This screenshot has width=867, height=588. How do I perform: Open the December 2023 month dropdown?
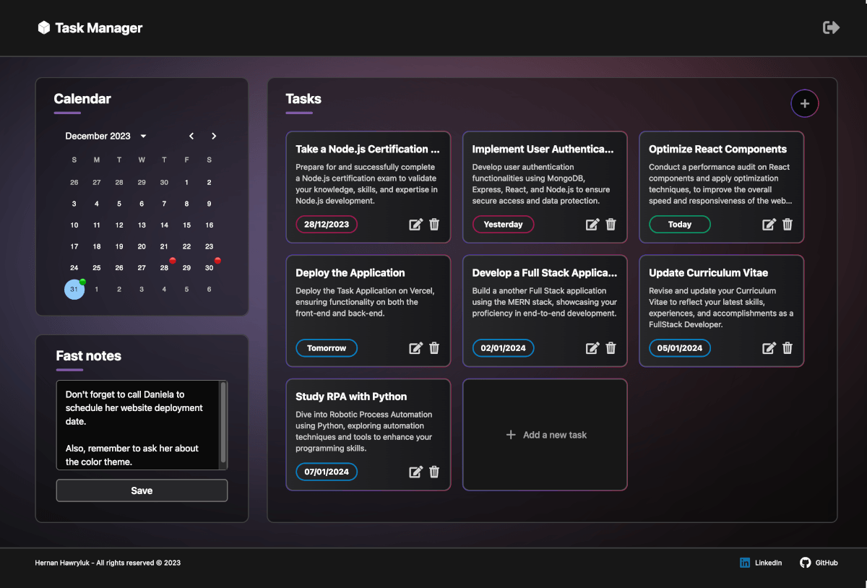click(143, 137)
